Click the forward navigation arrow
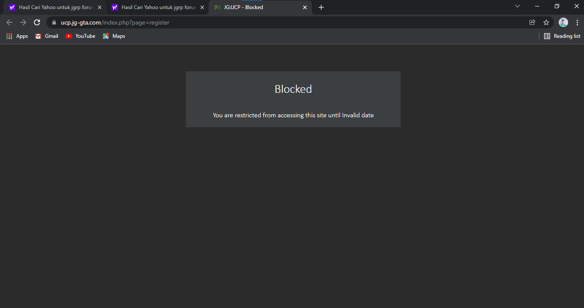 pos(23,22)
